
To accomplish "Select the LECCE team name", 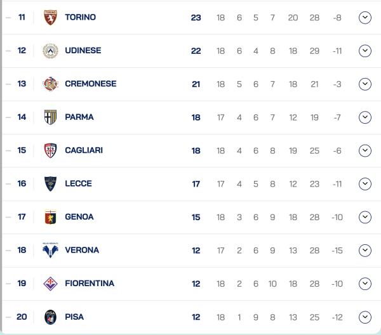I will (x=78, y=184).
